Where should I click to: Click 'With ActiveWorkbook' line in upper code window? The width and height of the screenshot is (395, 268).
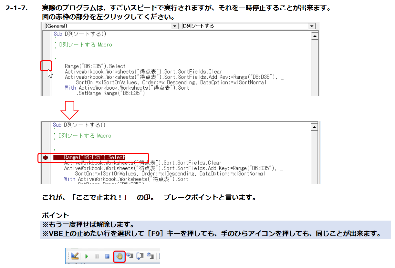(x=127, y=88)
